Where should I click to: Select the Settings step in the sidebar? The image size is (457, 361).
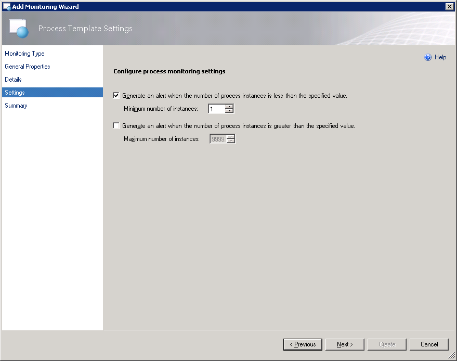coord(15,93)
